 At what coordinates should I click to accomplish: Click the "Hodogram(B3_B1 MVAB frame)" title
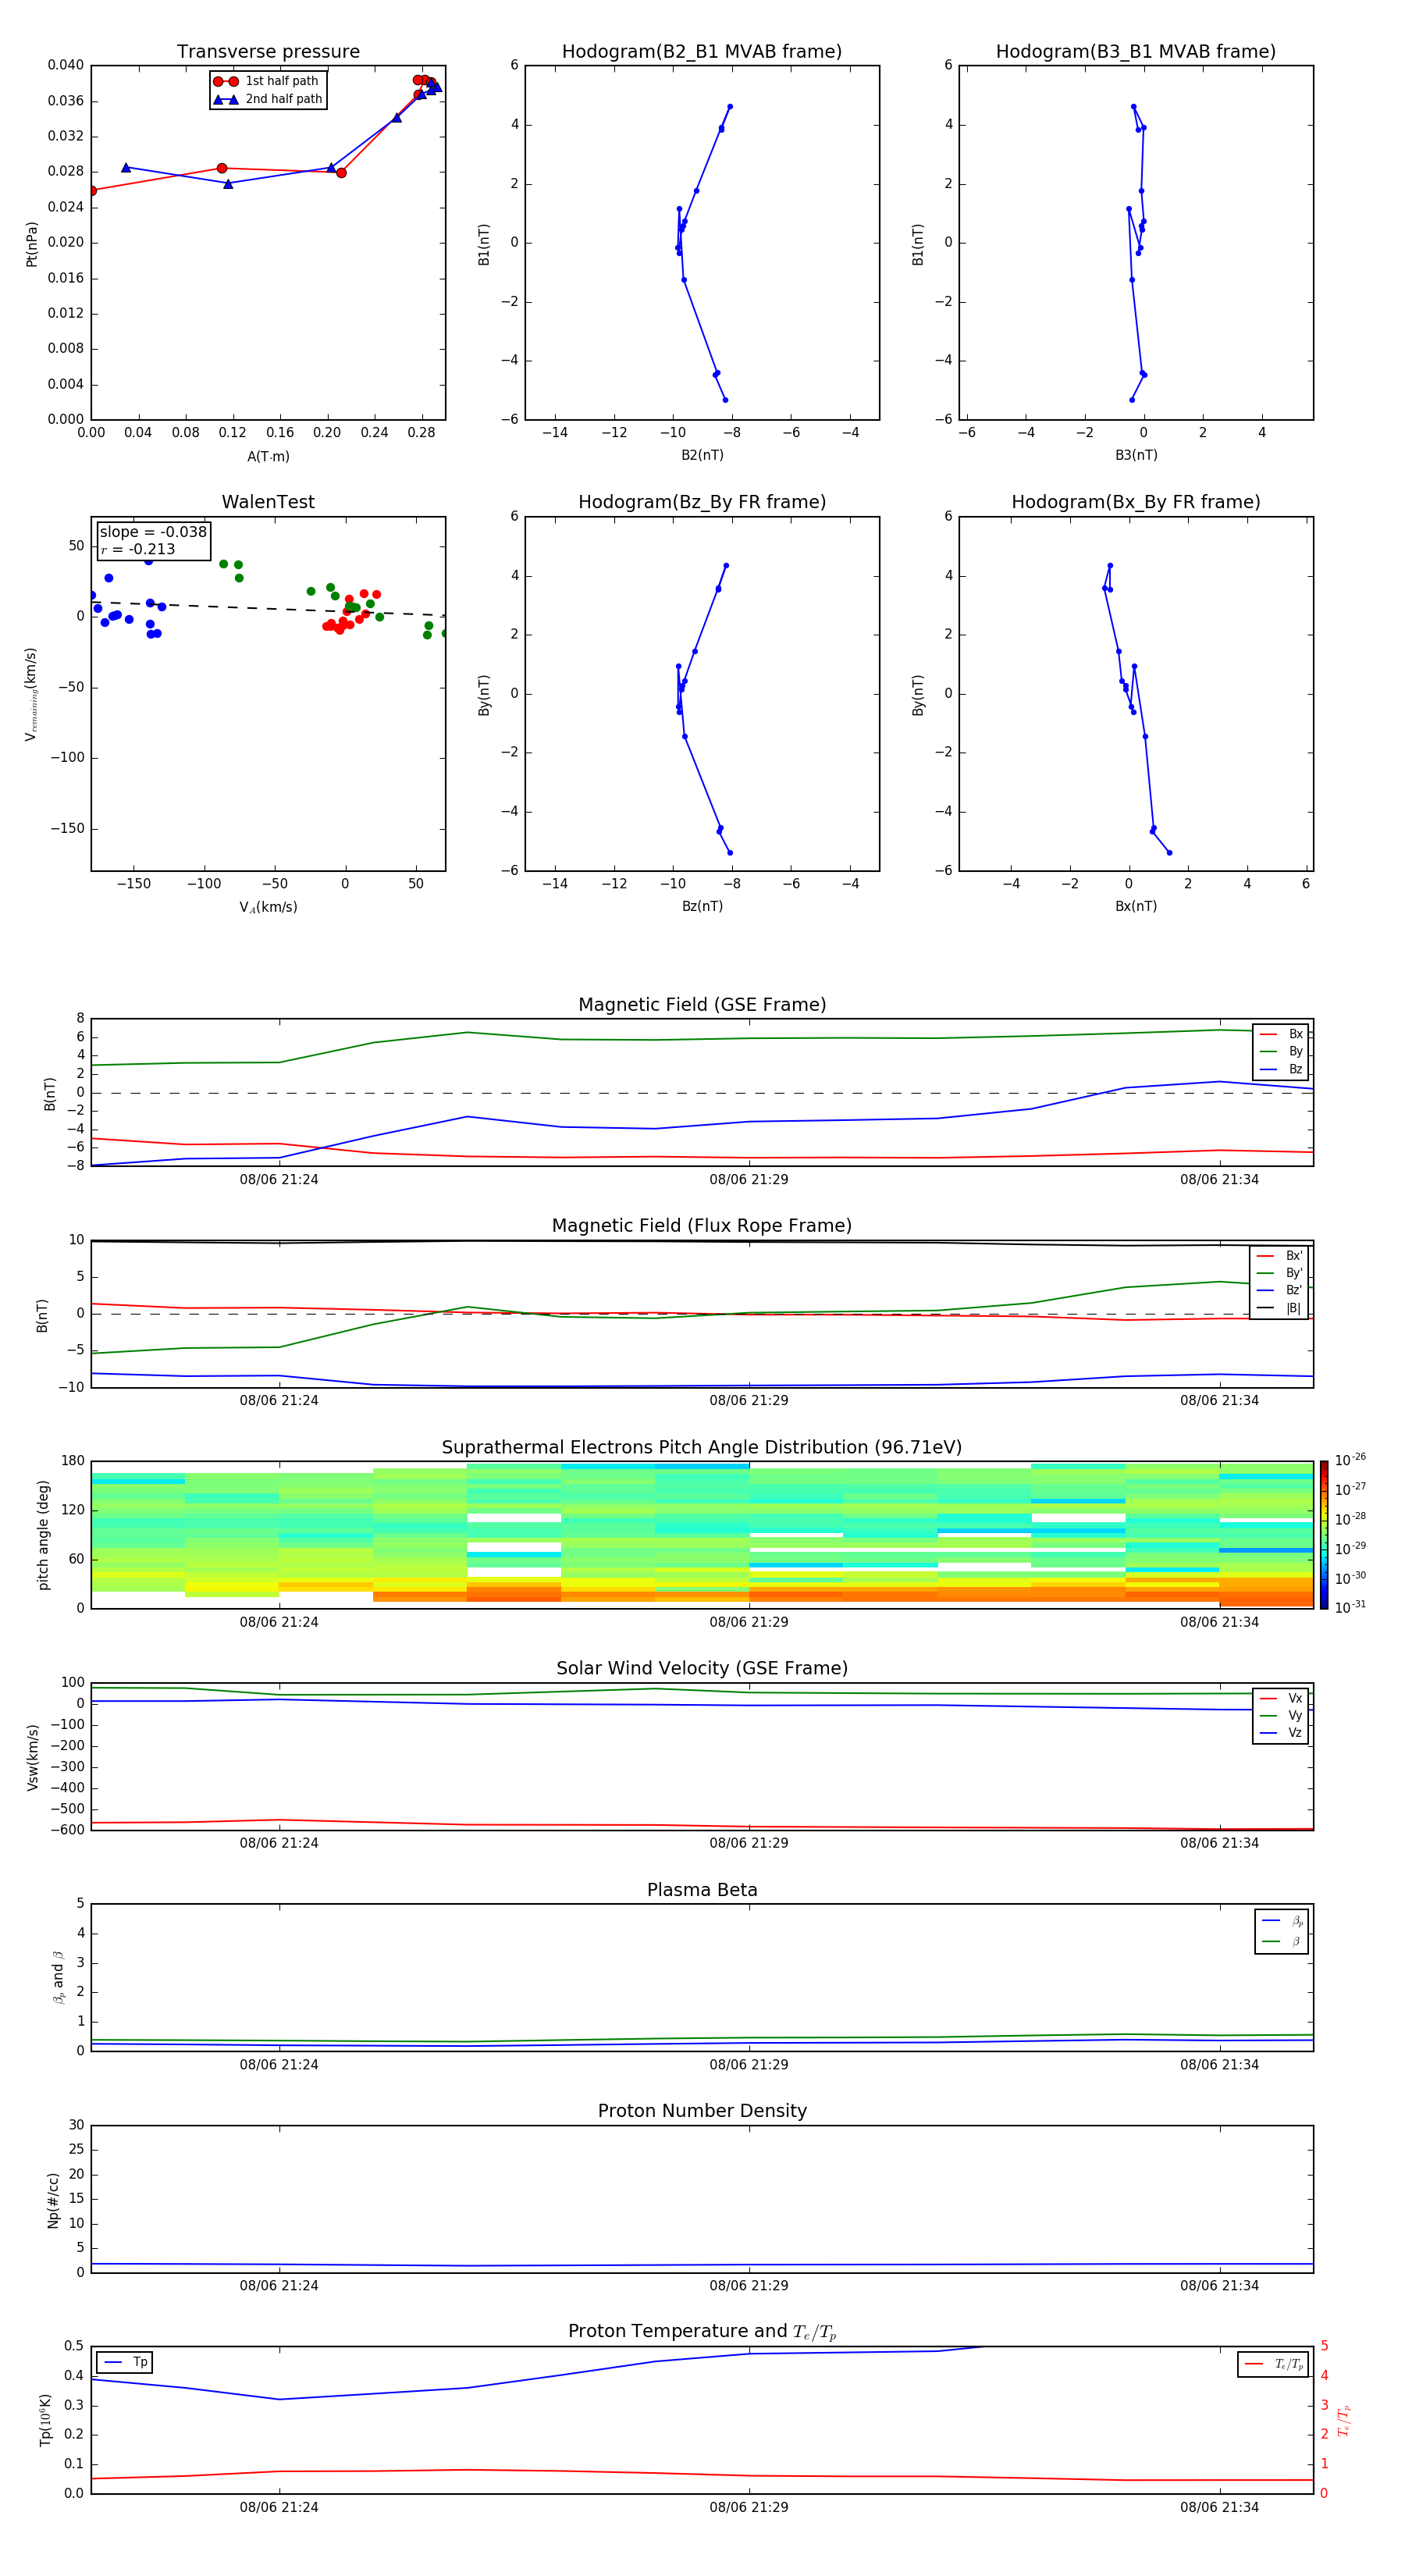coord(1136,52)
